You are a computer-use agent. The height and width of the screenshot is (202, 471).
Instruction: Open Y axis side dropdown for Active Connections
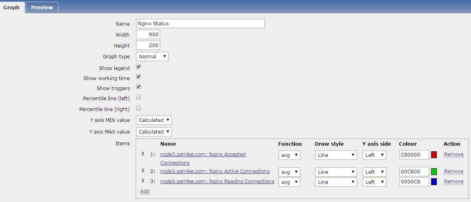tap(374, 172)
